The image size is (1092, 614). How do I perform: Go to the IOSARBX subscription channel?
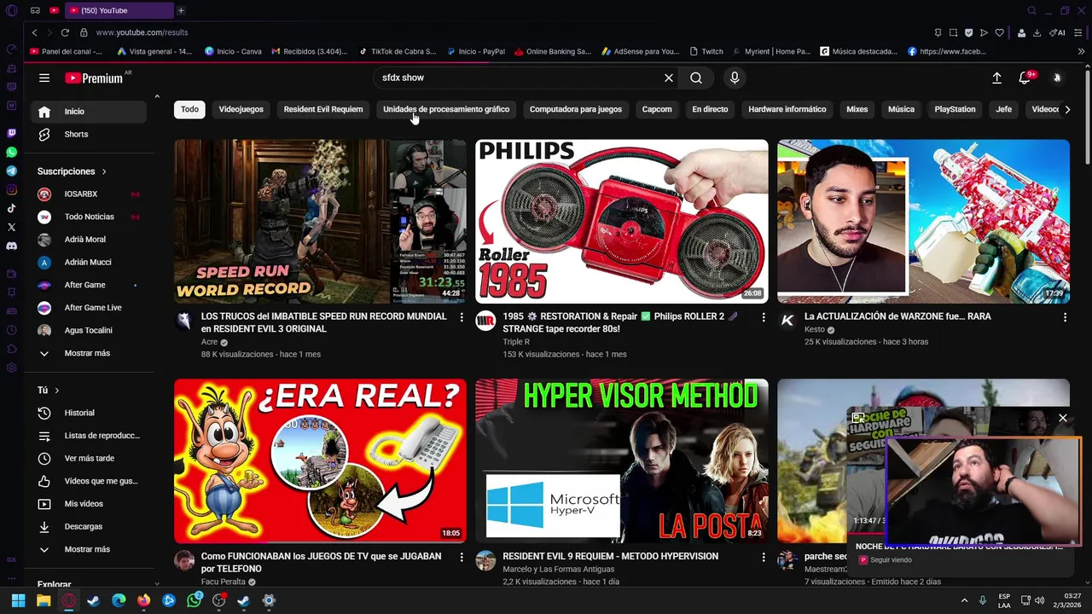pyautogui.click(x=90, y=194)
